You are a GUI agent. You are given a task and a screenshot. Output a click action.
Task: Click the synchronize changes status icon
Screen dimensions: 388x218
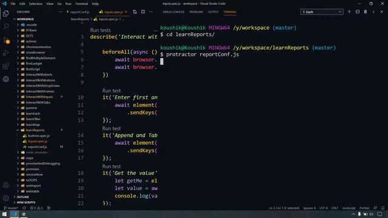24,208
